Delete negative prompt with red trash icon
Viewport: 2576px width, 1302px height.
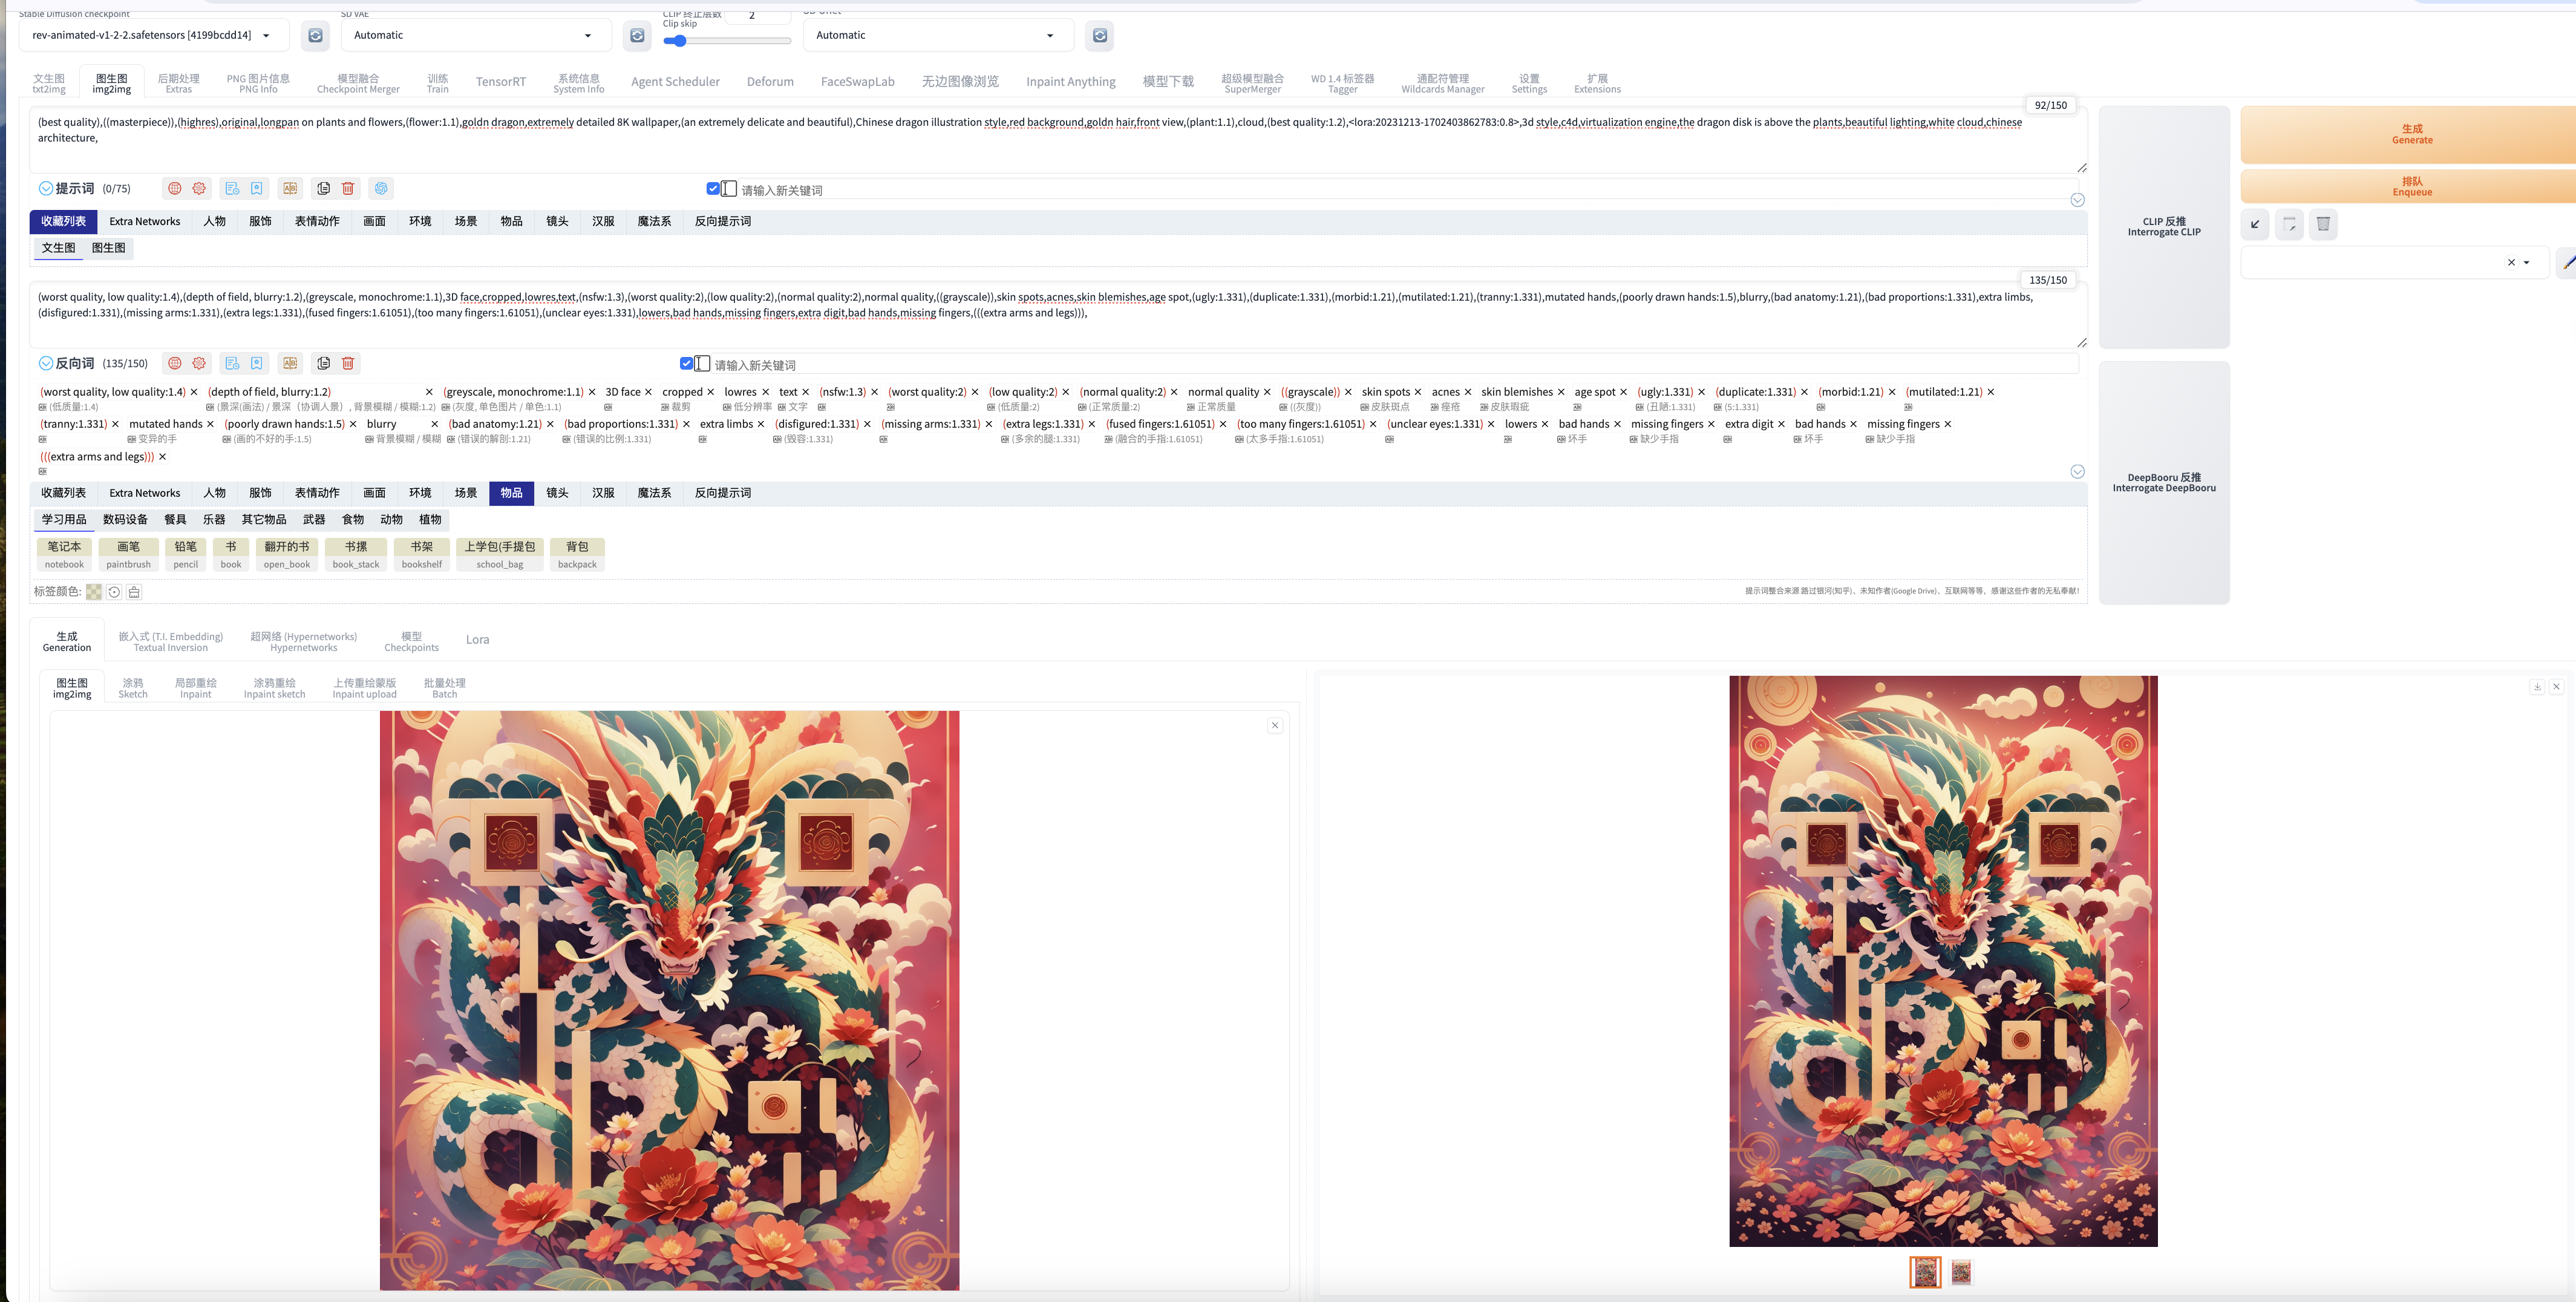click(x=348, y=363)
